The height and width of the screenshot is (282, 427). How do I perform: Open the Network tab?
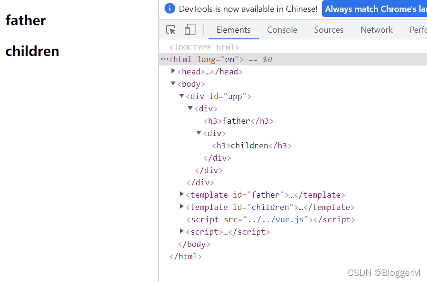click(377, 29)
